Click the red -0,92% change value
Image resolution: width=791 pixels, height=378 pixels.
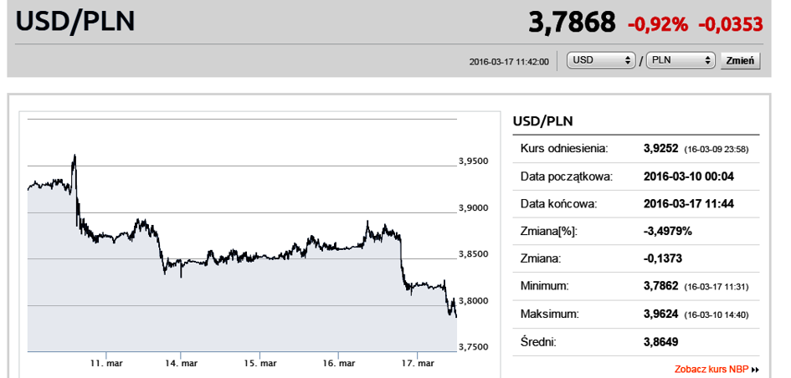[x=658, y=24]
